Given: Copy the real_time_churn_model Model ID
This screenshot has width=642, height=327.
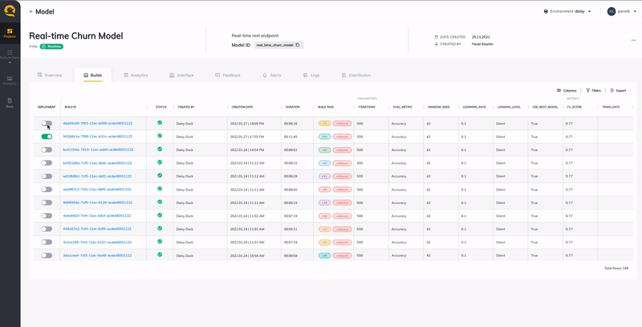Looking at the screenshot, I should click(x=298, y=45).
